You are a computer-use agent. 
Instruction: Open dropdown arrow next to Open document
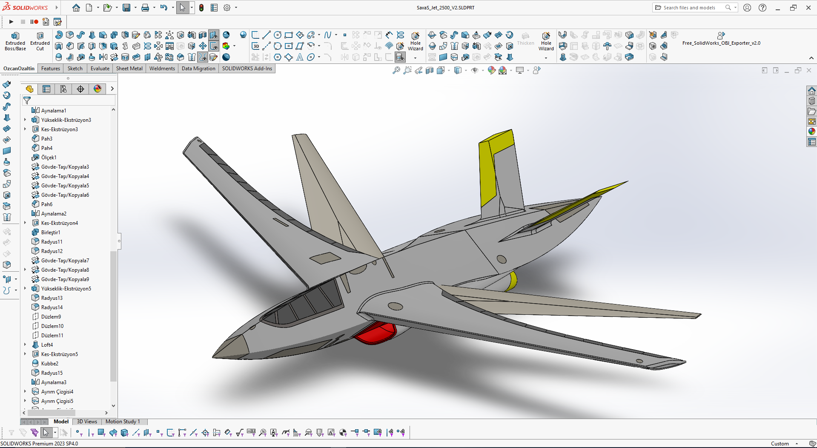(x=117, y=8)
